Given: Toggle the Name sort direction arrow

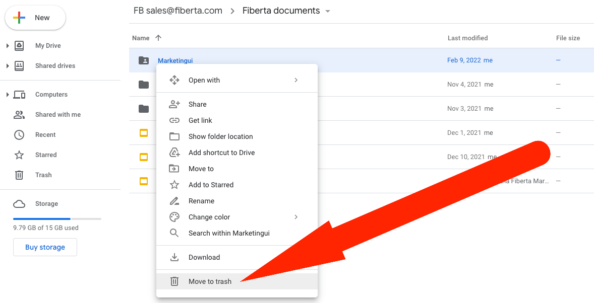Looking at the screenshot, I should pos(158,38).
